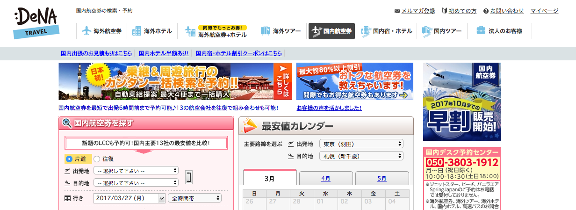The height and width of the screenshot is (210, 576).
Task: Click the magnifier icon in 国内航空券を探す header
Action: point(67,123)
